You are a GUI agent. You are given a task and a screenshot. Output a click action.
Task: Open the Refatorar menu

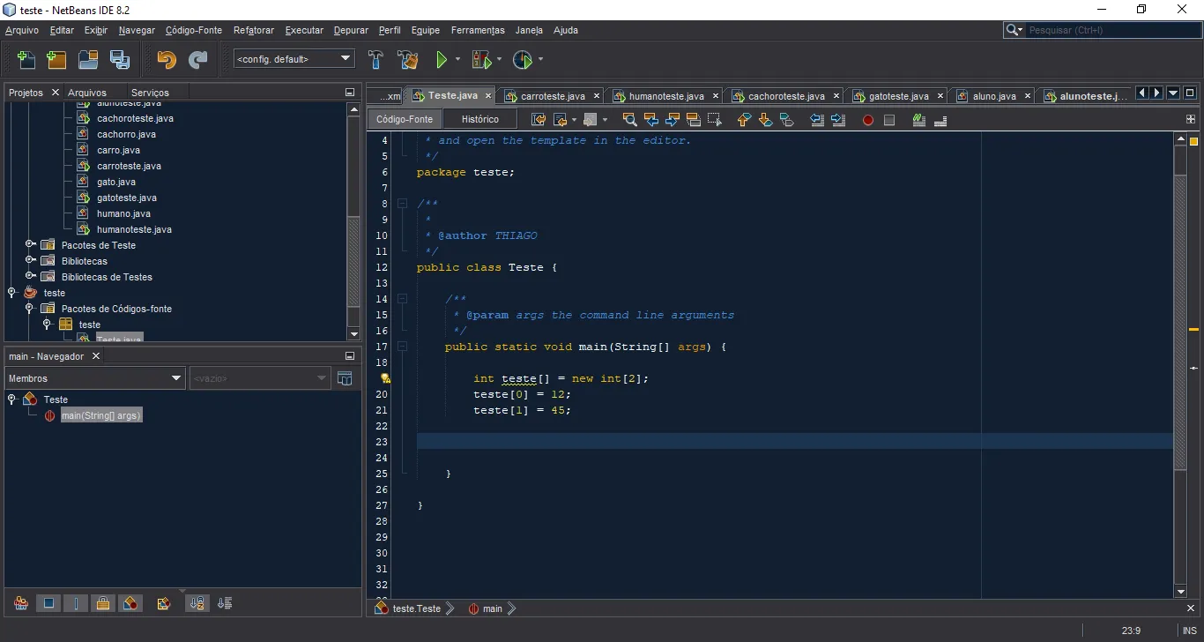[253, 30]
